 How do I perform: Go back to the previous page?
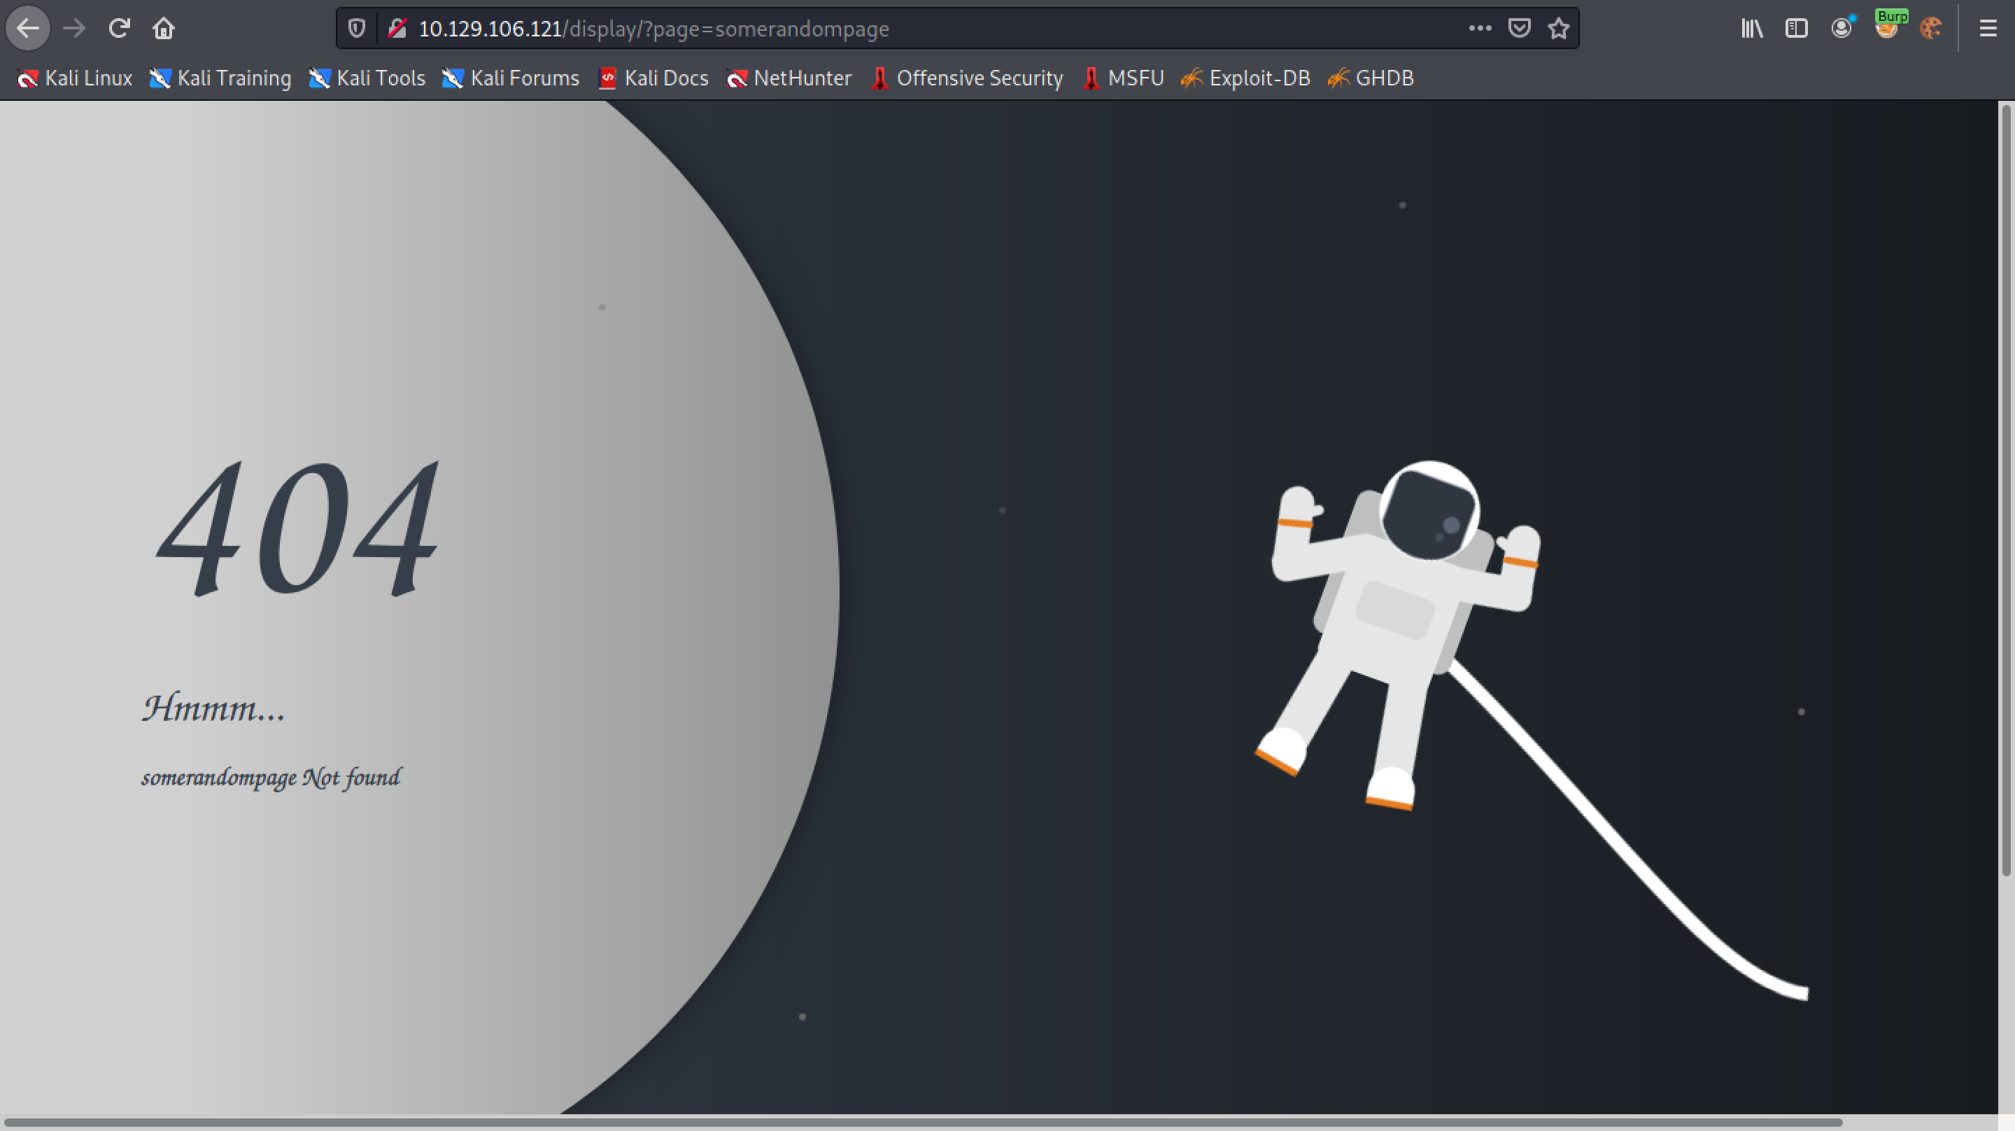click(28, 29)
